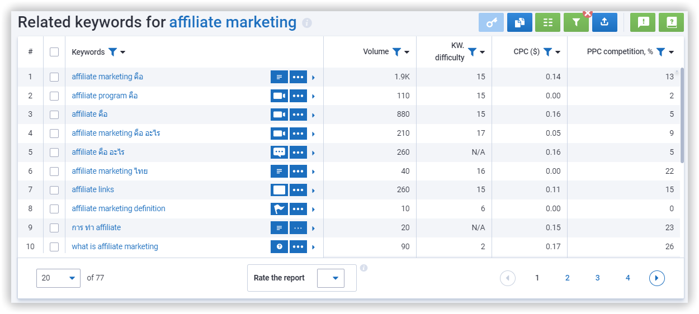This screenshot has height=314, width=699.
Task: Go to page 3 of results
Action: tap(597, 278)
